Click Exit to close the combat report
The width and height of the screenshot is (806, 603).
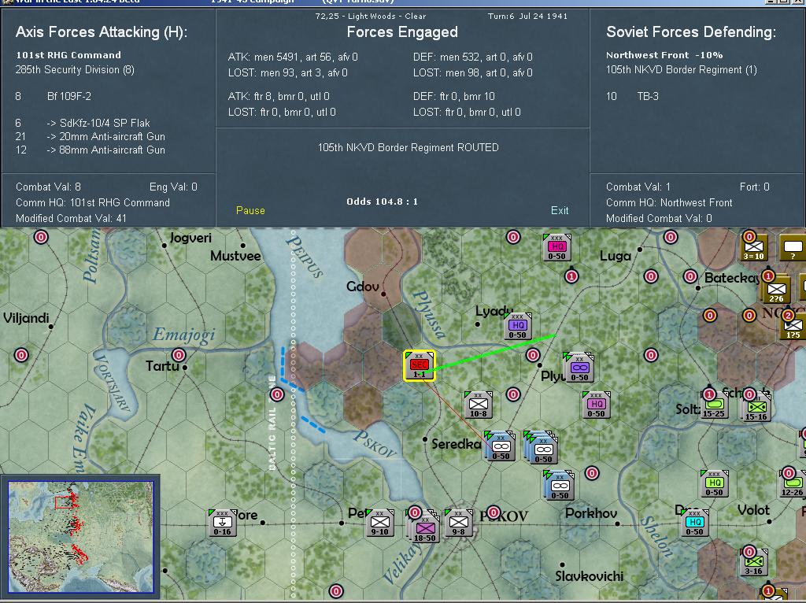[x=560, y=210]
